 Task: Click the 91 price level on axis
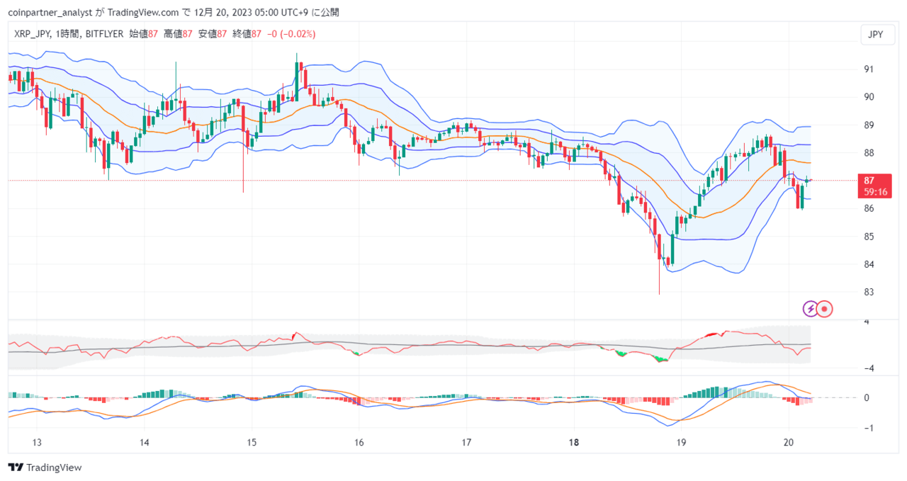pos(868,69)
